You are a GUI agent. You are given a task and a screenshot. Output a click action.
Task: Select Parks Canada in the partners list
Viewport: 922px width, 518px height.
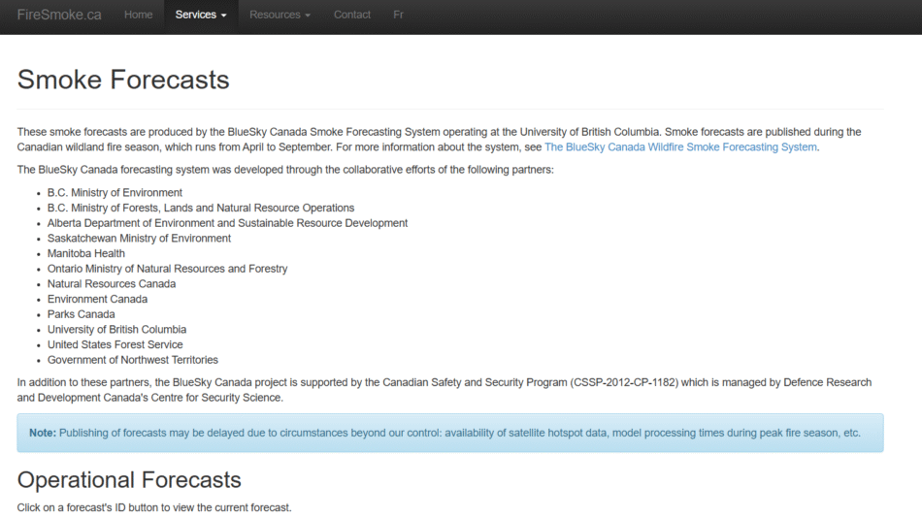pos(82,314)
